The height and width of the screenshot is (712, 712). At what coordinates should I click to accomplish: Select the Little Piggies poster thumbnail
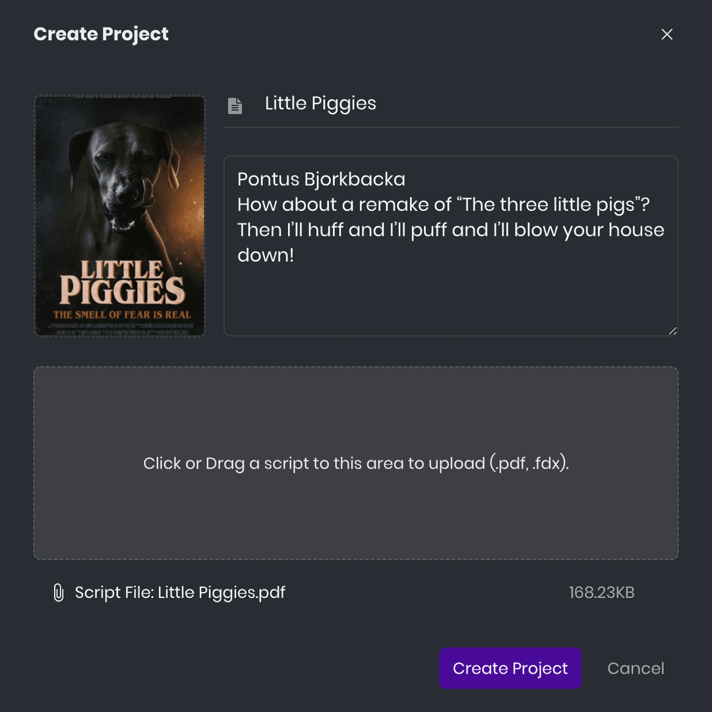pyautogui.click(x=119, y=216)
